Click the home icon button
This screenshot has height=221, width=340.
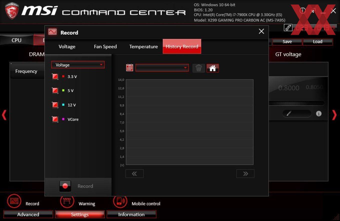[x=213, y=68]
